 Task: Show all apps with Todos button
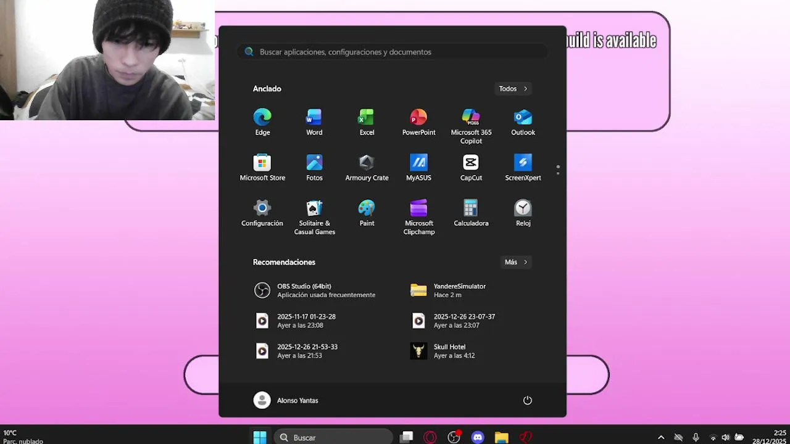(x=513, y=89)
